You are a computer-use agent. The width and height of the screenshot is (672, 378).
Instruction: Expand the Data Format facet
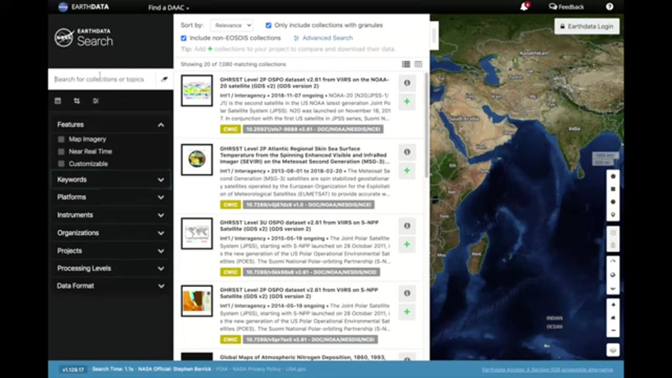click(x=110, y=286)
